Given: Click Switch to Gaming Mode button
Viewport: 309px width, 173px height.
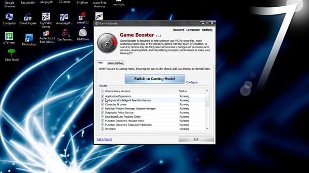Looking at the screenshot, I should coord(154,79).
